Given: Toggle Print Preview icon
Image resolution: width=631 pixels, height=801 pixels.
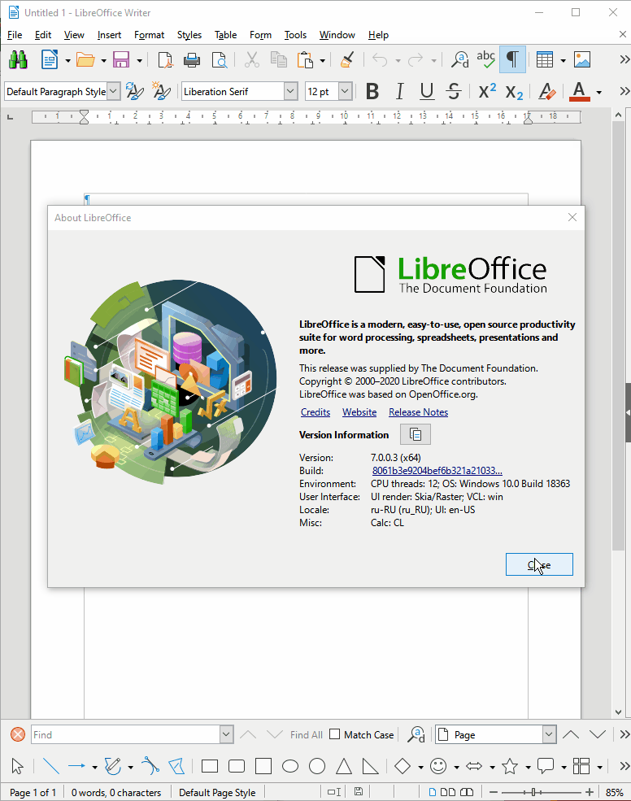Looking at the screenshot, I should [220, 60].
